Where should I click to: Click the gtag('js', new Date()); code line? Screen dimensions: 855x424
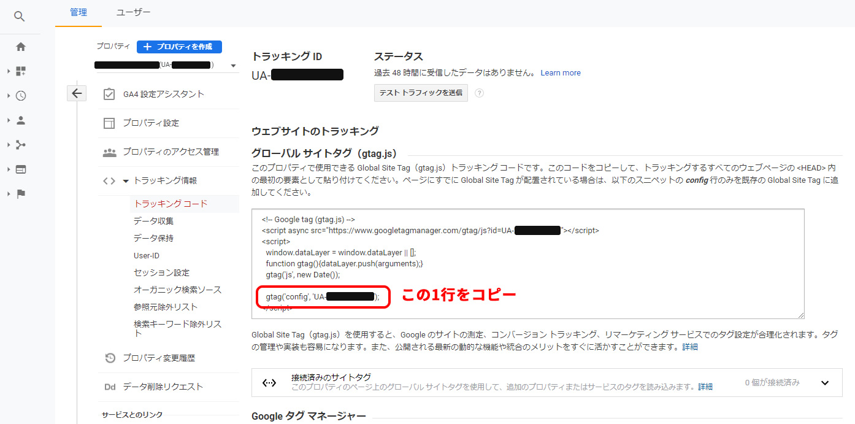pyautogui.click(x=303, y=274)
